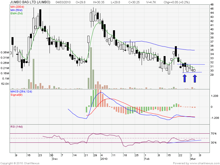Click the 30% RSI level label
The image size is (220, 165).
(x=214, y=143)
